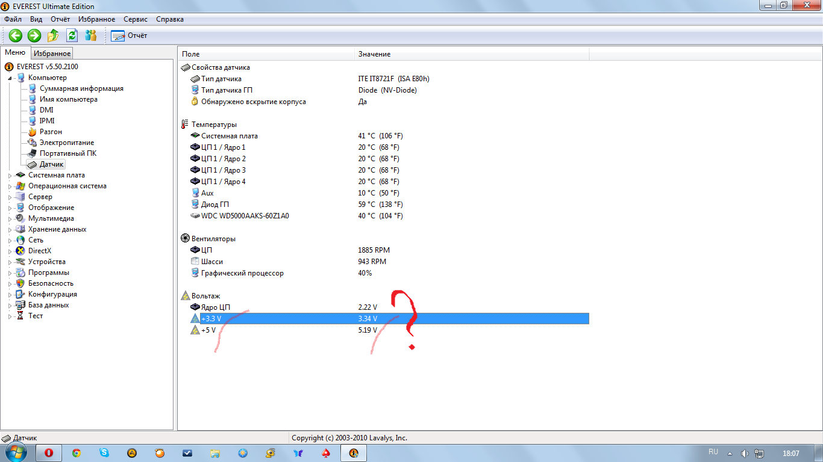The height and width of the screenshot is (462, 823).
Task: Click the Up level toolbar icon
Action: pyautogui.click(x=53, y=35)
